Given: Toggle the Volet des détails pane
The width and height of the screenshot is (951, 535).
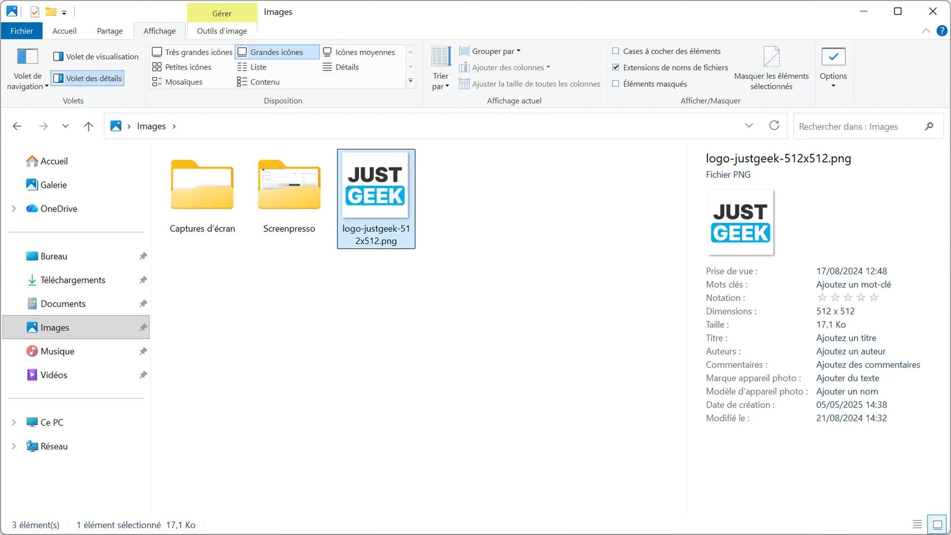Looking at the screenshot, I should [88, 78].
